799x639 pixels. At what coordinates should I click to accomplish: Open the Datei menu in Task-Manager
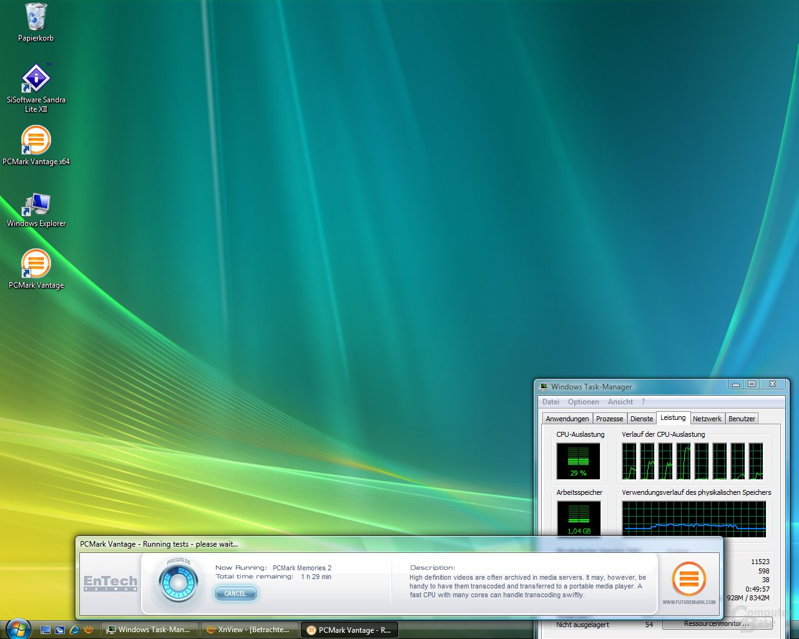pos(551,402)
